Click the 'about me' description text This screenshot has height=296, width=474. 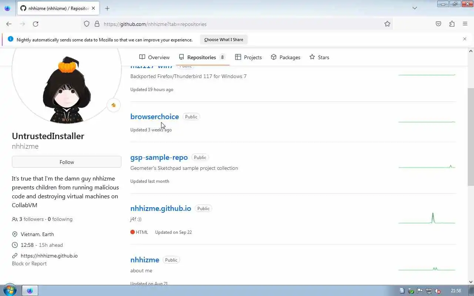click(x=141, y=270)
